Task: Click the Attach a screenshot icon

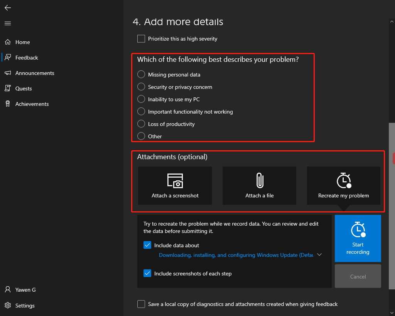Action: coord(175,180)
